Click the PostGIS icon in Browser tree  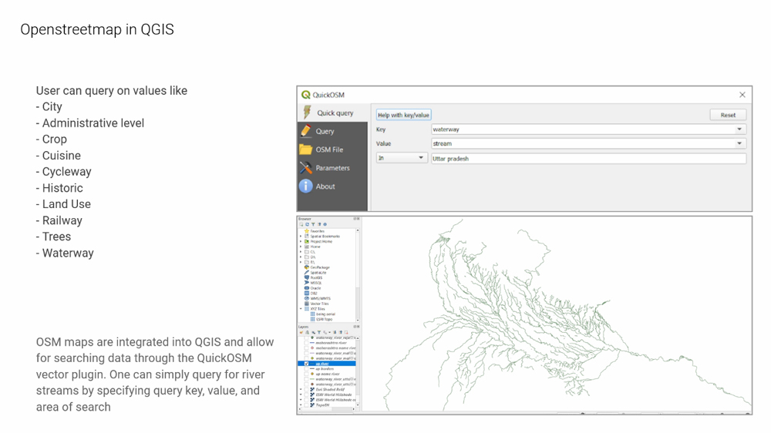click(307, 277)
